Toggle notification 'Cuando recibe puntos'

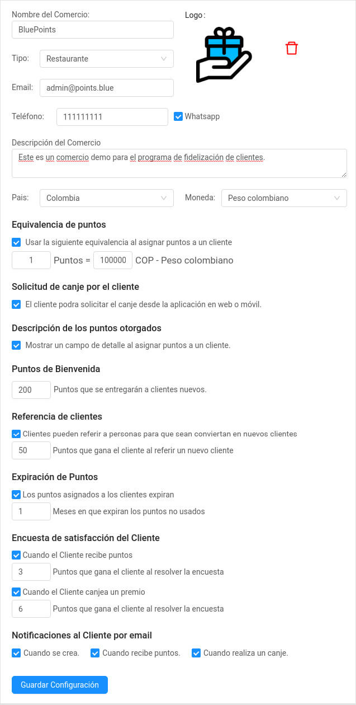coord(95,653)
